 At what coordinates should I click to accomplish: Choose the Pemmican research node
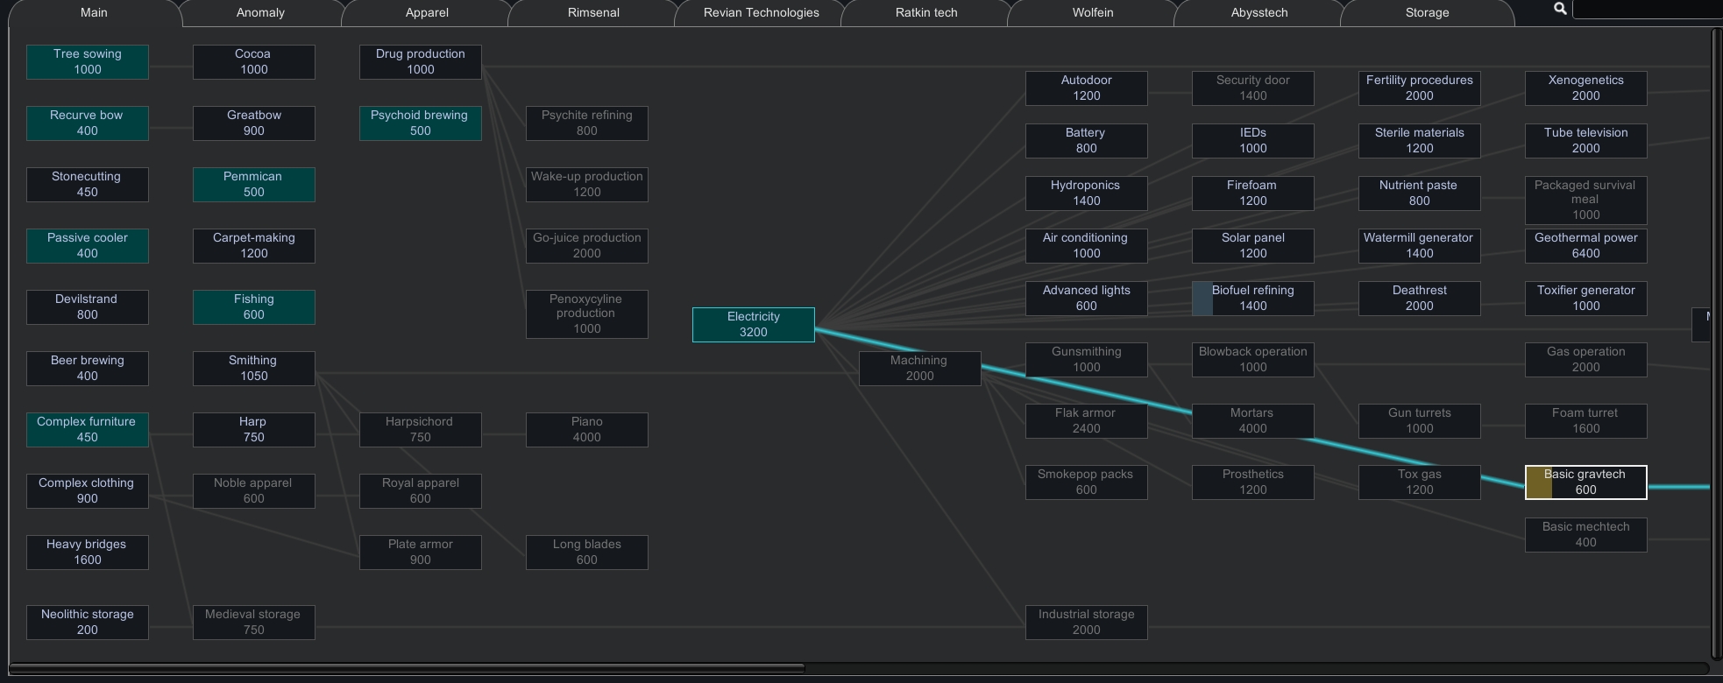tap(254, 185)
